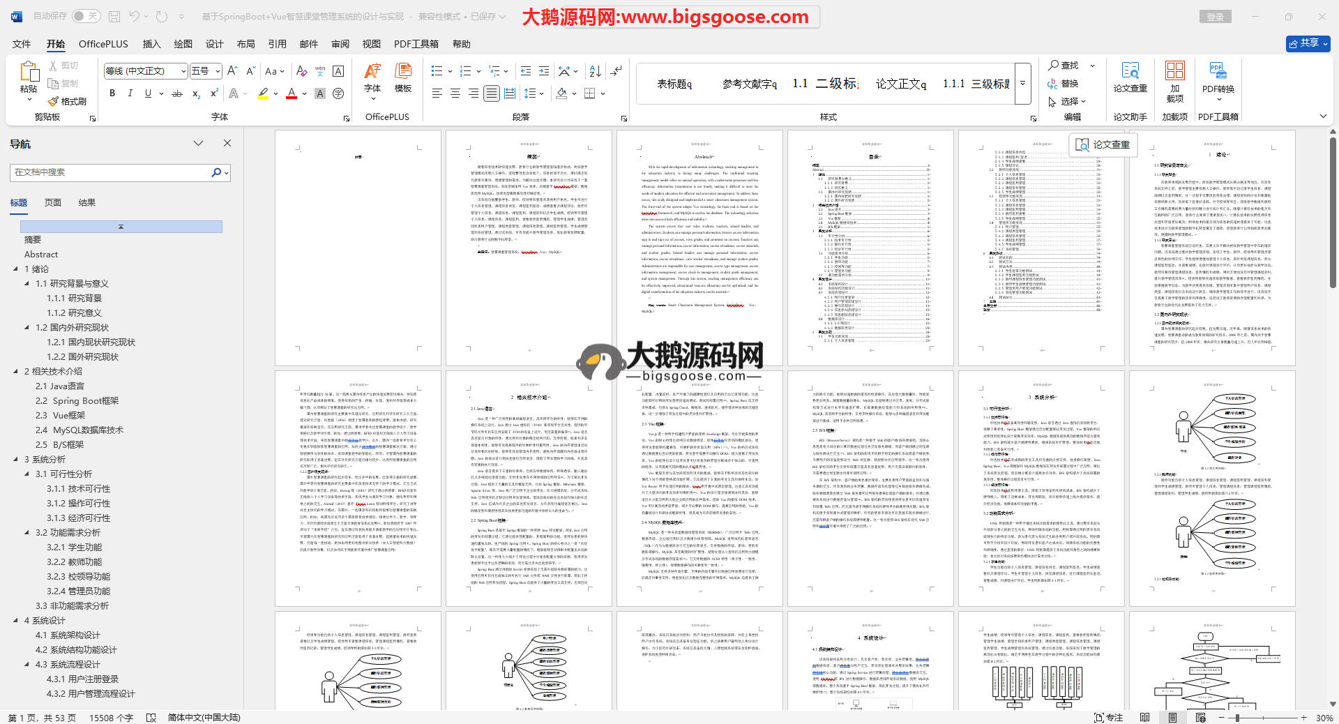Image resolution: width=1339 pixels, height=724 pixels.
Task: Apply bold formatting
Action: [112, 93]
